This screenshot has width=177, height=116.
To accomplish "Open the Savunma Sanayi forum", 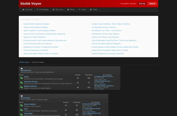I will [x=31, y=82].
